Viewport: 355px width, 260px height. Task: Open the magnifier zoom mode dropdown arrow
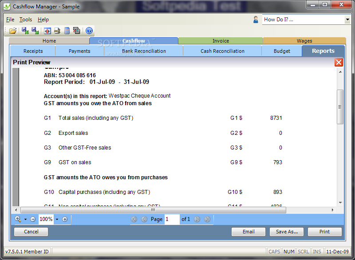pyautogui.click(x=25, y=219)
